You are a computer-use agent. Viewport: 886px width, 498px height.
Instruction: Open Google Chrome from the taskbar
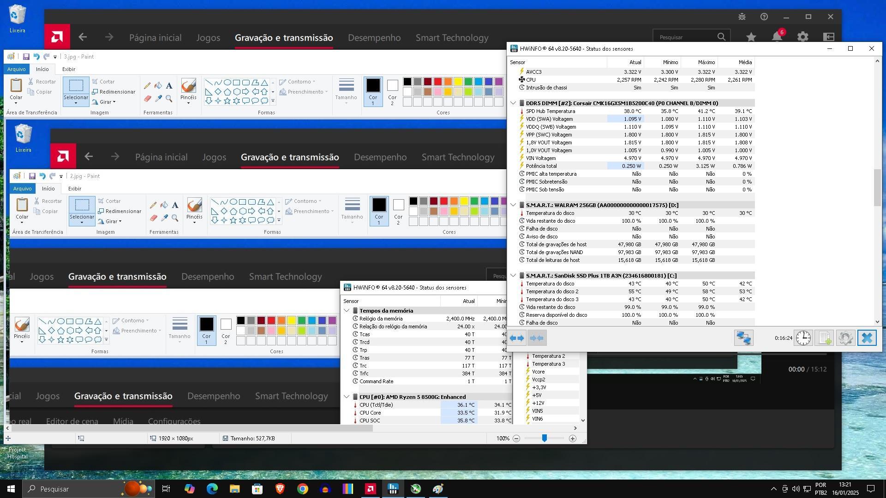[x=302, y=489]
